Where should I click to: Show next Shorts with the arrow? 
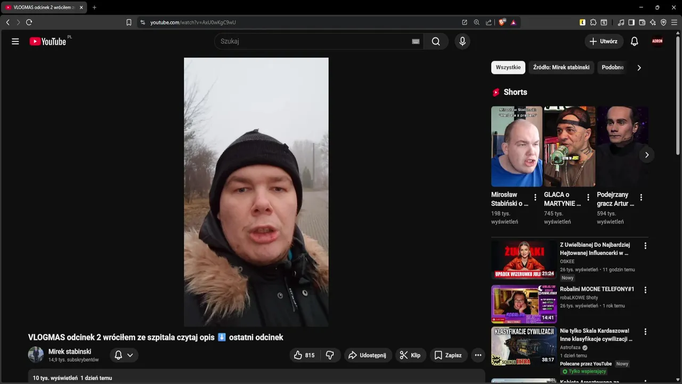pos(647,155)
